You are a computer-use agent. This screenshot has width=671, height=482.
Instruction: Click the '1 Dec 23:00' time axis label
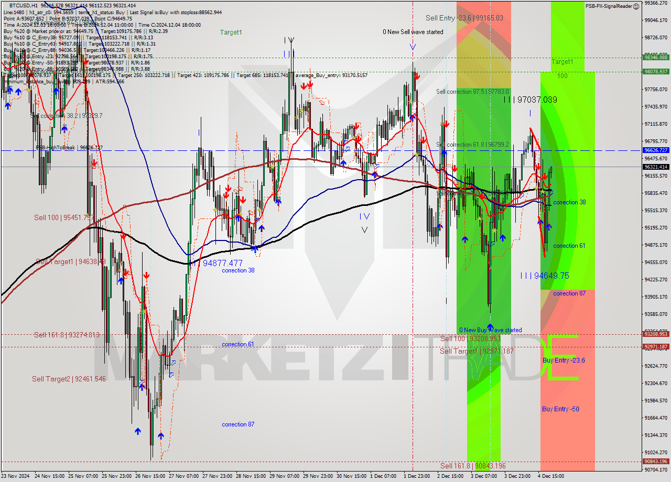(x=417, y=477)
